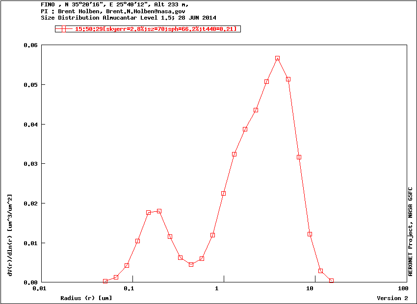The width and height of the screenshot is (417, 304).
Task: Click the leftmost data point square marker
Action: click(x=105, y=281)
